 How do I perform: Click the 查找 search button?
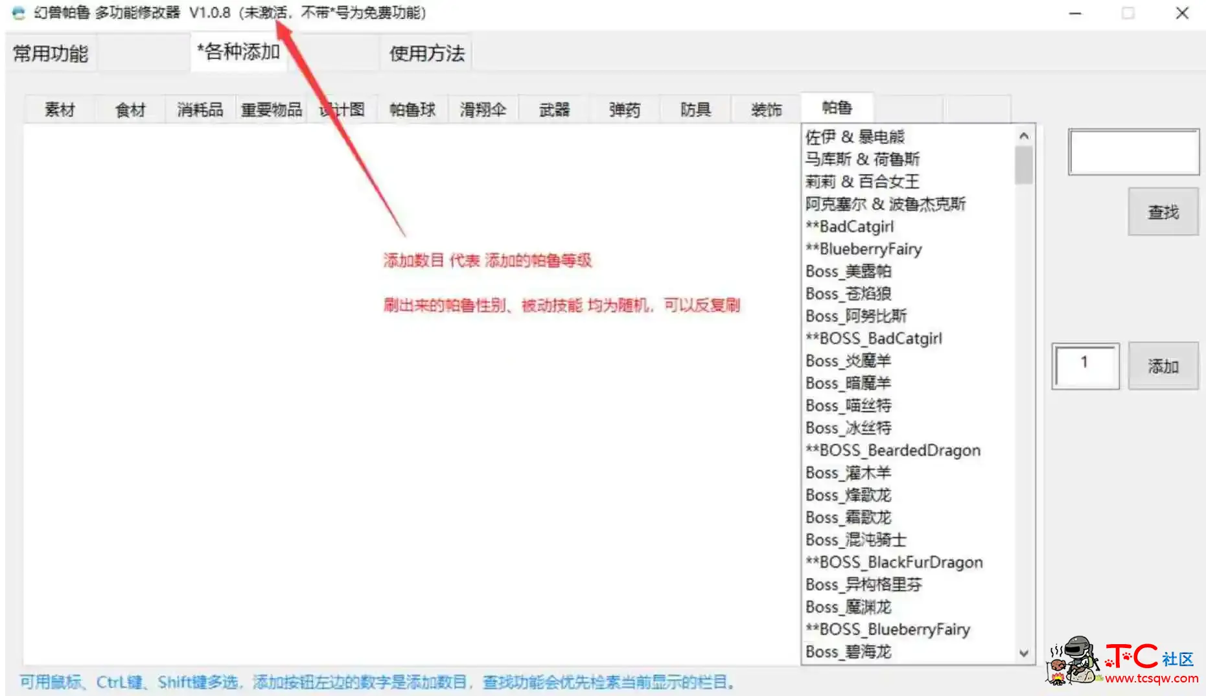tap(1163, 212)
